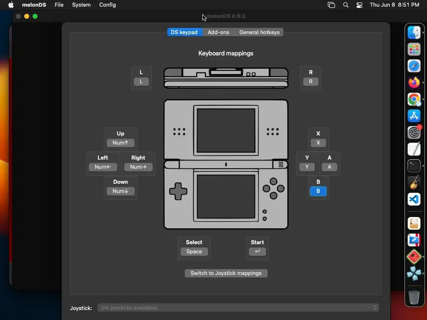Open the Joystick selection dropdown
Image resolution: width=427 pixels, height=320 pixels.
click(238, 308)
